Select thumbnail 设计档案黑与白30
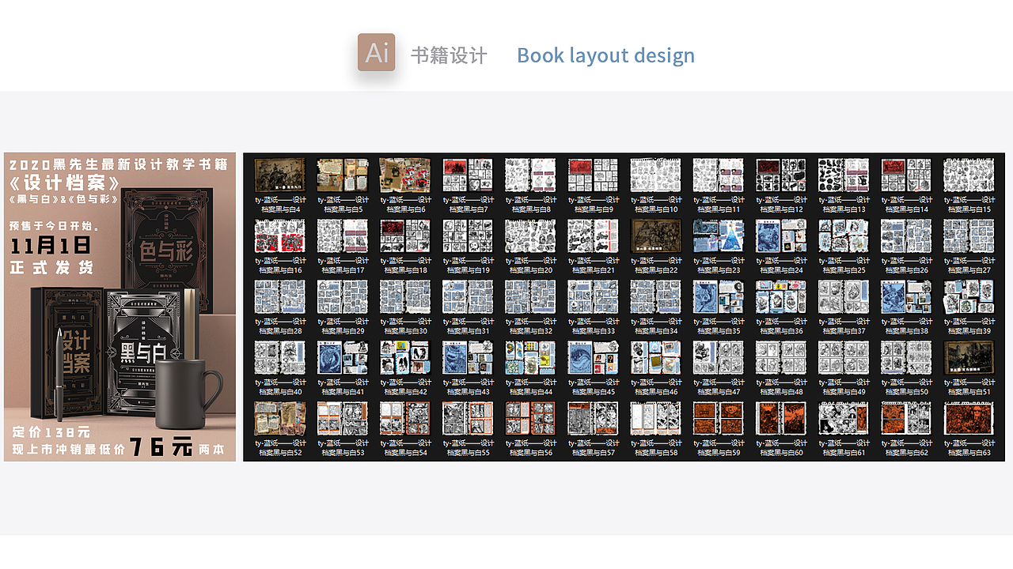This screenshot has height=569, width=1013. tap(405, 296)
